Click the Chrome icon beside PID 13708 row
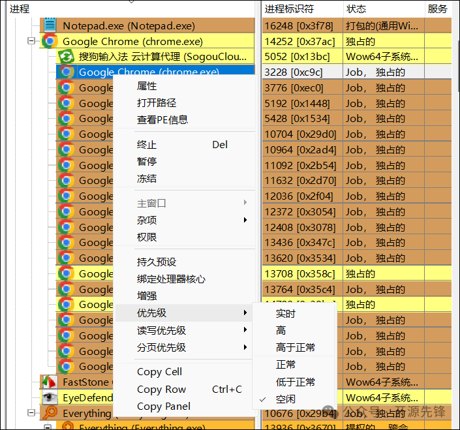The height and width of the screenshot is (430, 460). [x=65, y=274]
